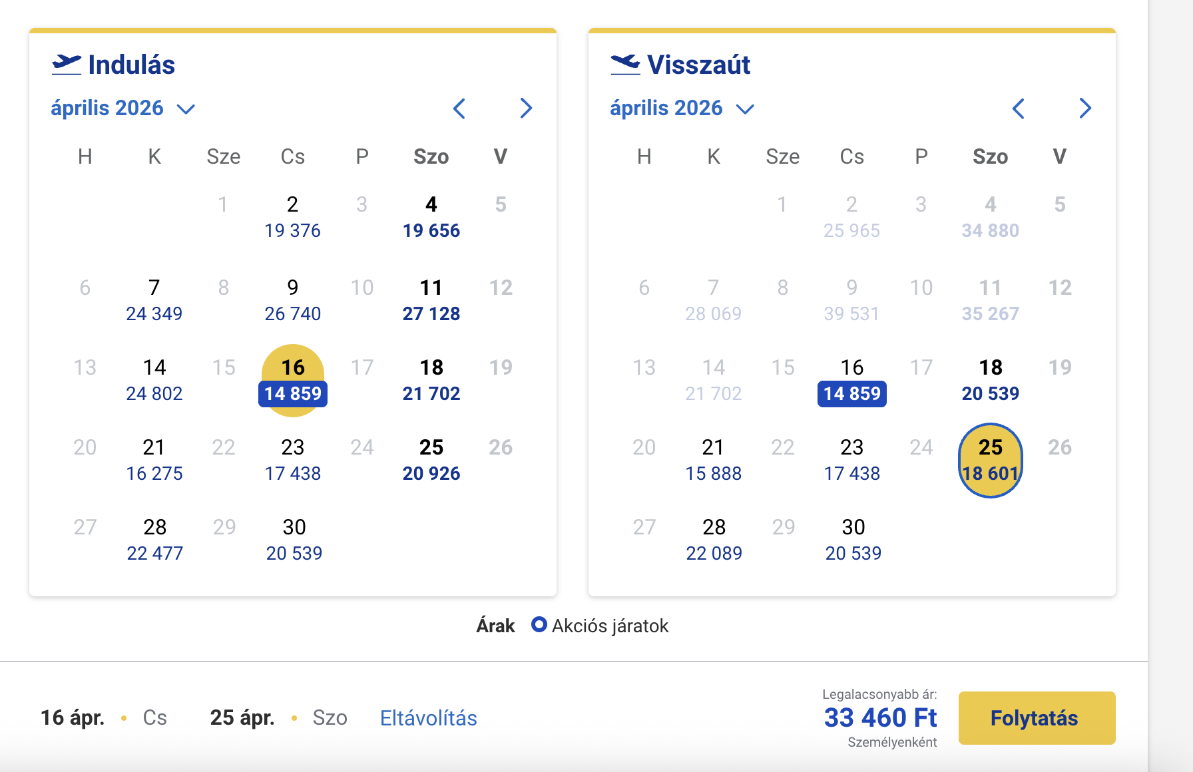The width and height of the screenshot is (1193, 772).
Task: Select April 11 departure priced 27 128
Action: 431,299
